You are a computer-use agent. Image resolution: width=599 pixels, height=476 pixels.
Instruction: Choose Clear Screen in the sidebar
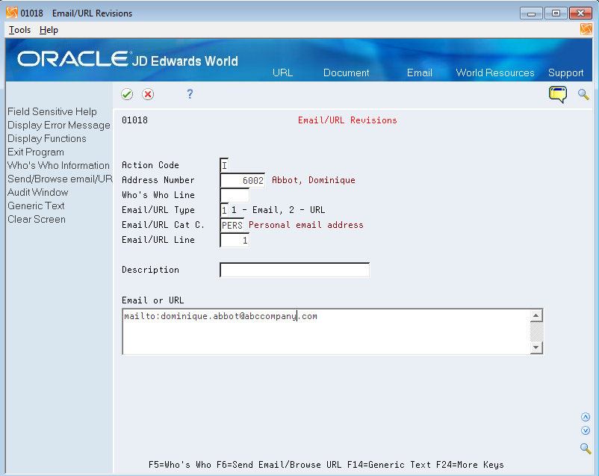[37, 219]
